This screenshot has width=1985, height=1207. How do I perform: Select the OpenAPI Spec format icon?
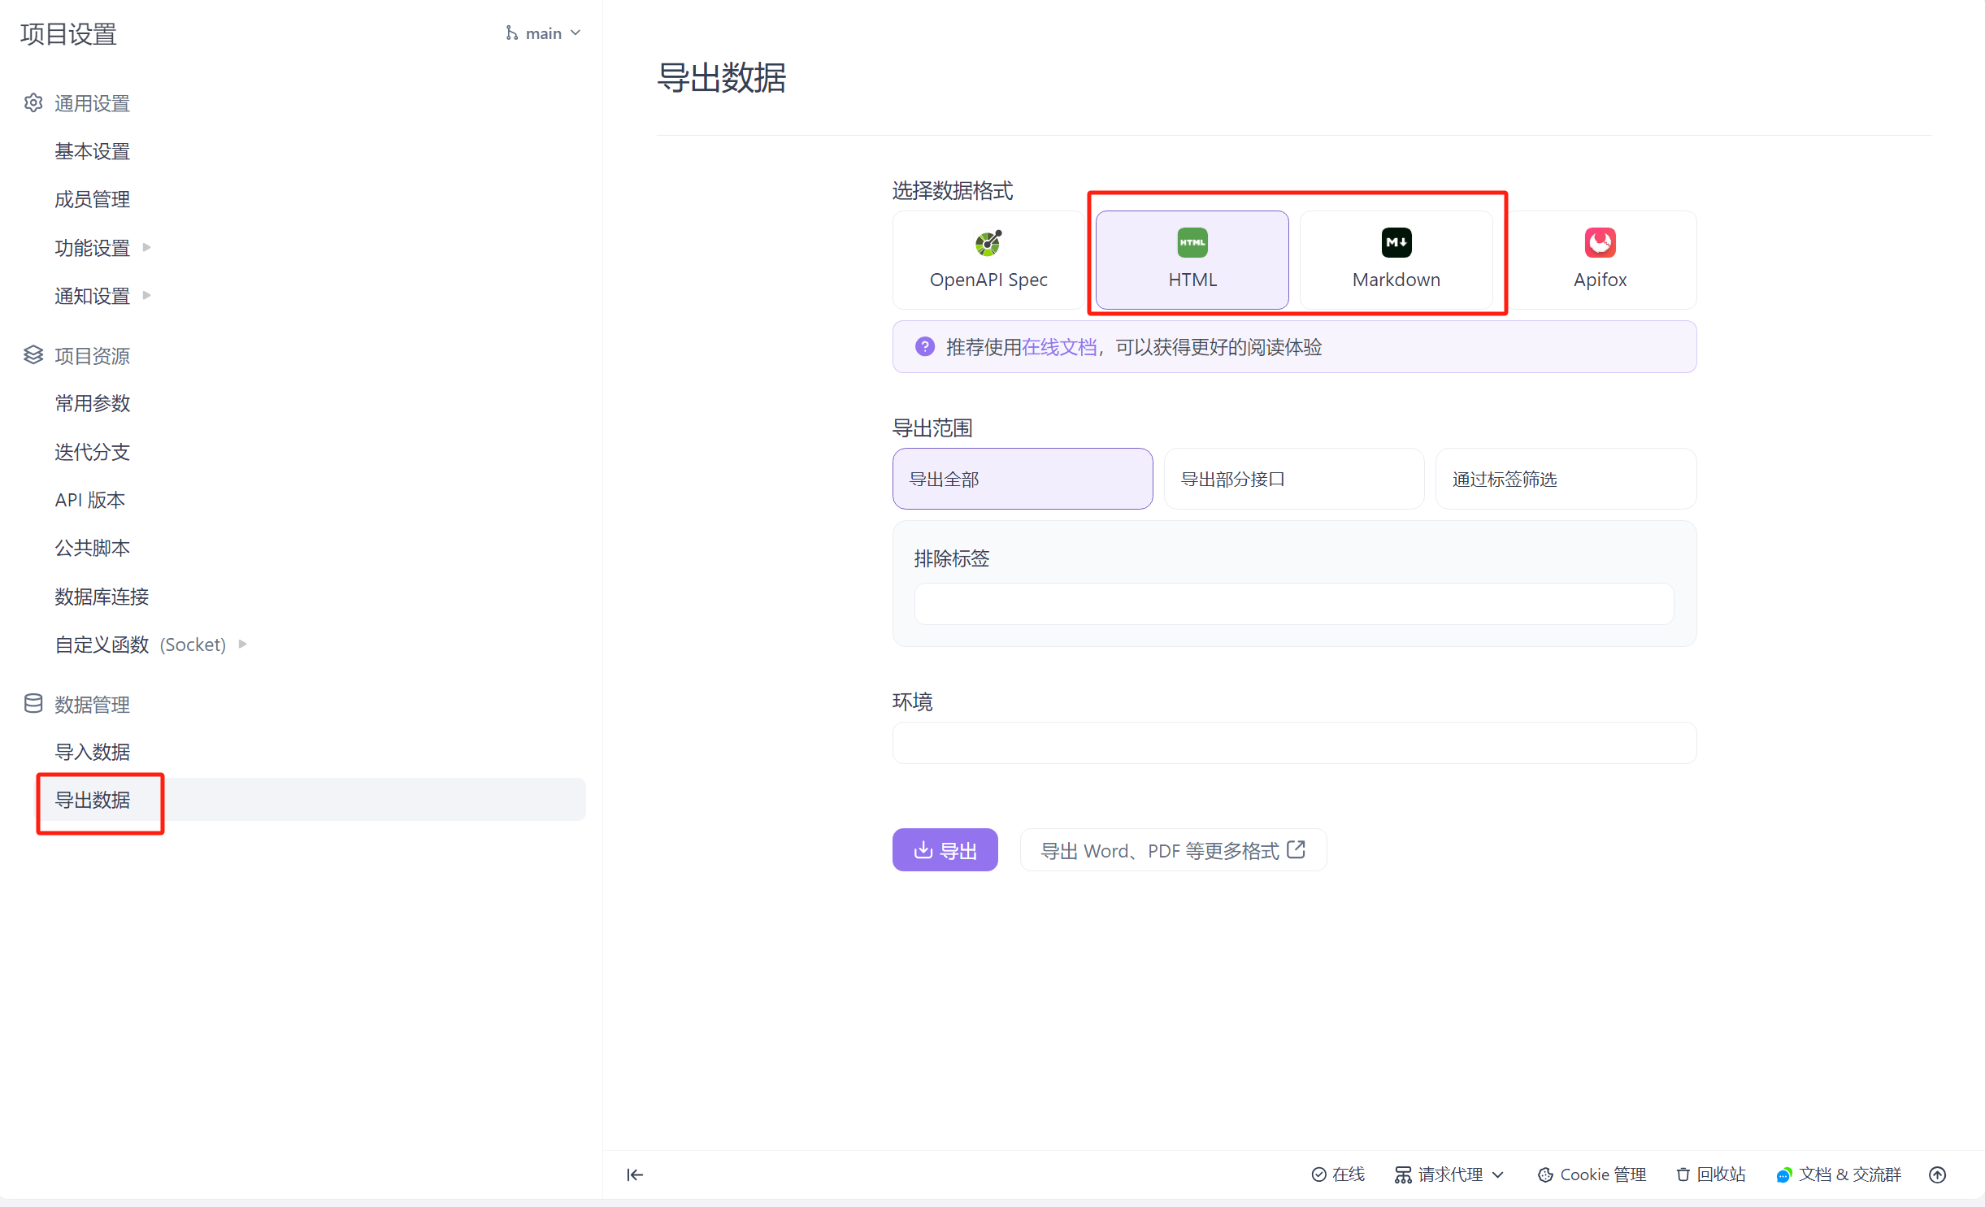coord(988,243)
